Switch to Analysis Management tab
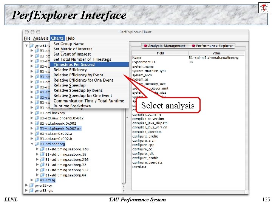 (165, 46)
